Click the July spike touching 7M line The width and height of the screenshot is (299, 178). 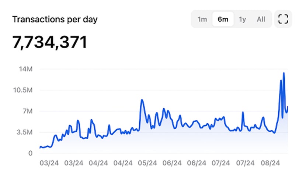[243, 112]
